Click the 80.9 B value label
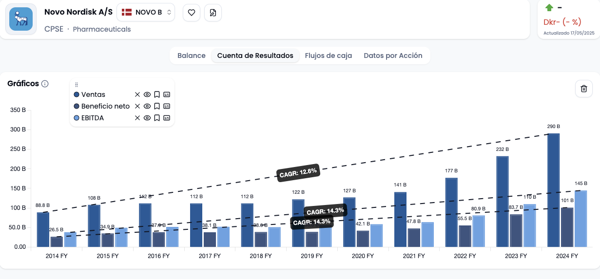 (x=479, y=209)
